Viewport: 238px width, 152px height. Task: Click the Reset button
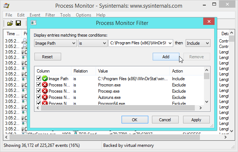(x=48, y=57)
